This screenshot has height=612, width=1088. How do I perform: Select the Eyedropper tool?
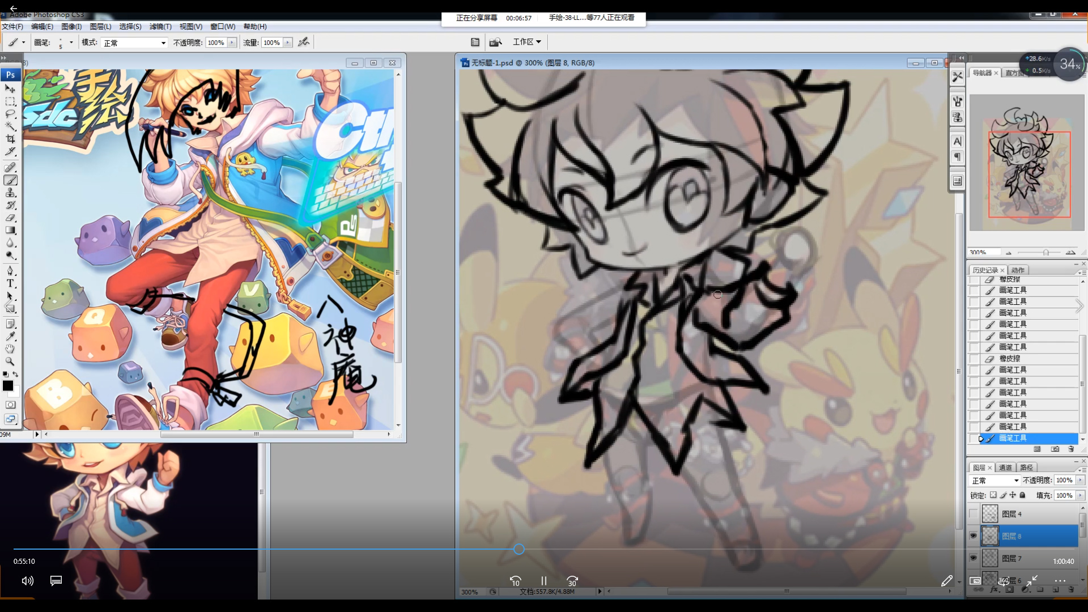(x=10, y=336)
